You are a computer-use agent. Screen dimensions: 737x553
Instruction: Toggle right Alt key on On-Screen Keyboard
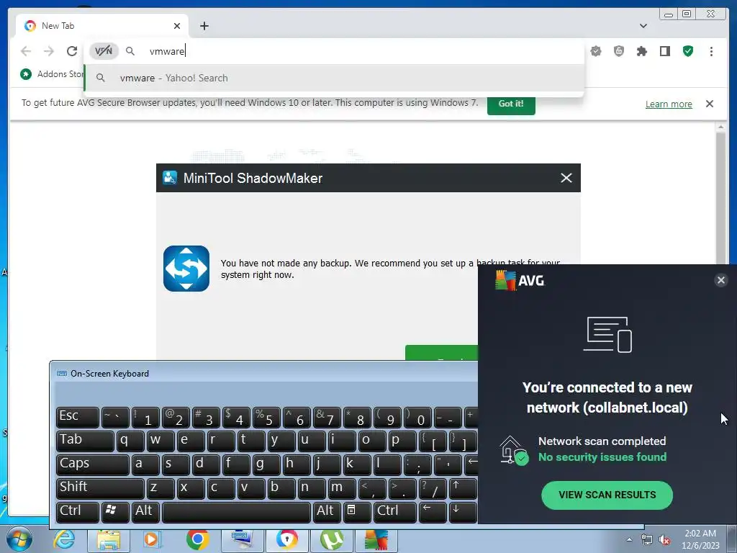327,512
